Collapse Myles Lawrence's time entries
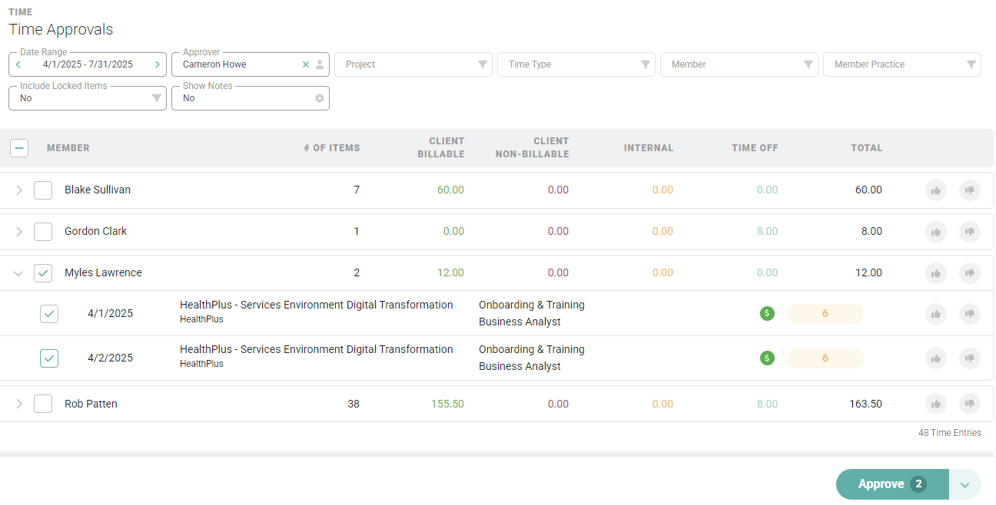The width and height of the screenshot is (996, 505). (19, 273)
